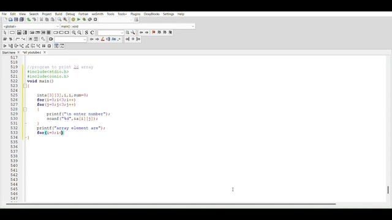Click the Rebuild icon
The image size is (392, 220).
90,20
